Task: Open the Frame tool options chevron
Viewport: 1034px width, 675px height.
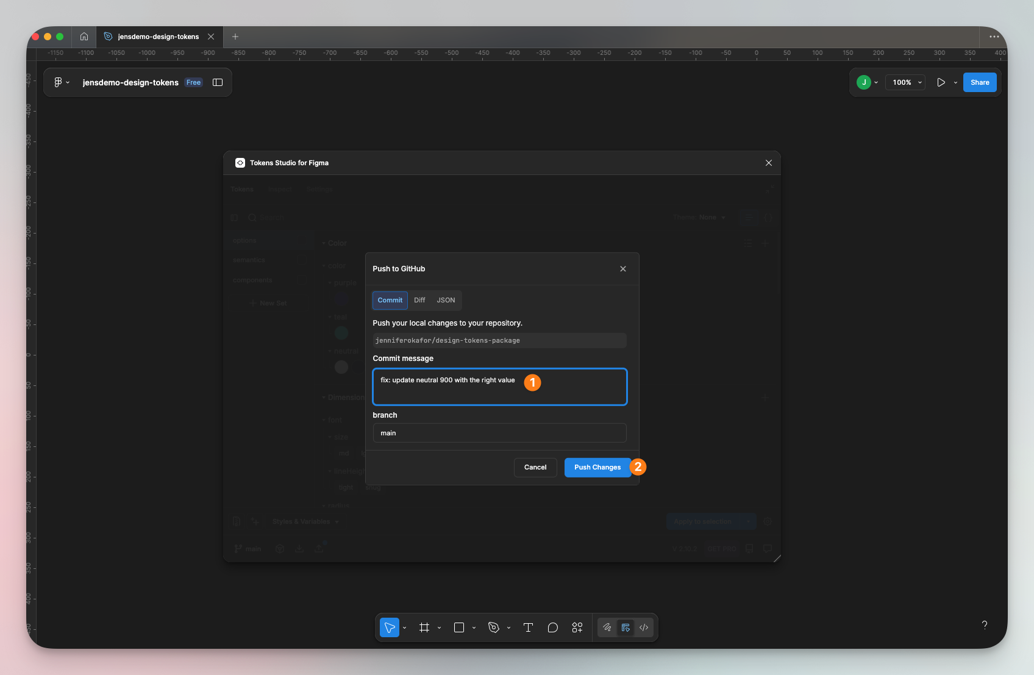Action: pos(439,627)
